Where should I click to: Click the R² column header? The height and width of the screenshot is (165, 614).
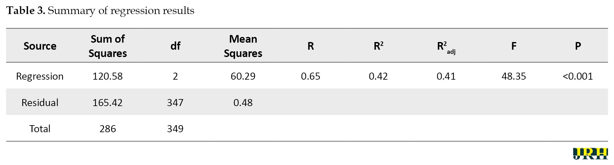point(378,46)
